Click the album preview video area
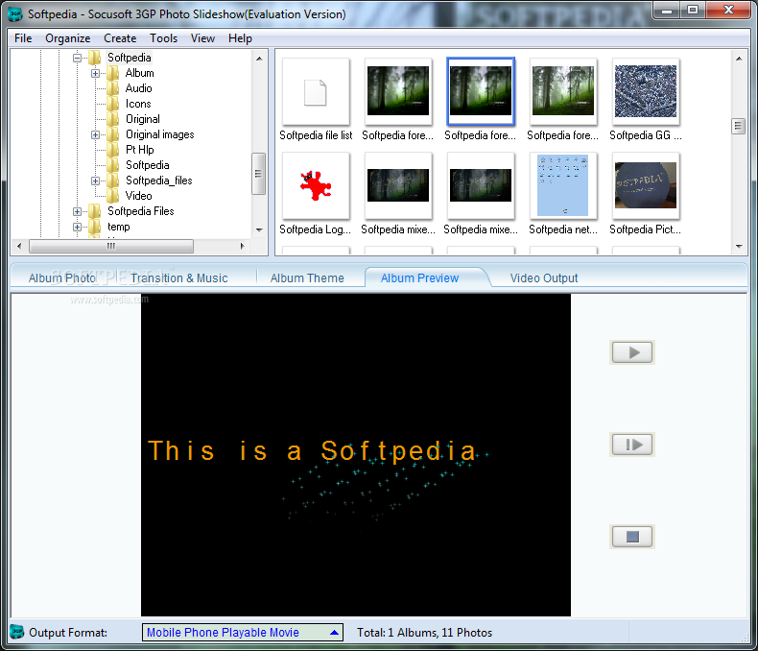758x651 pixels. 356,454
